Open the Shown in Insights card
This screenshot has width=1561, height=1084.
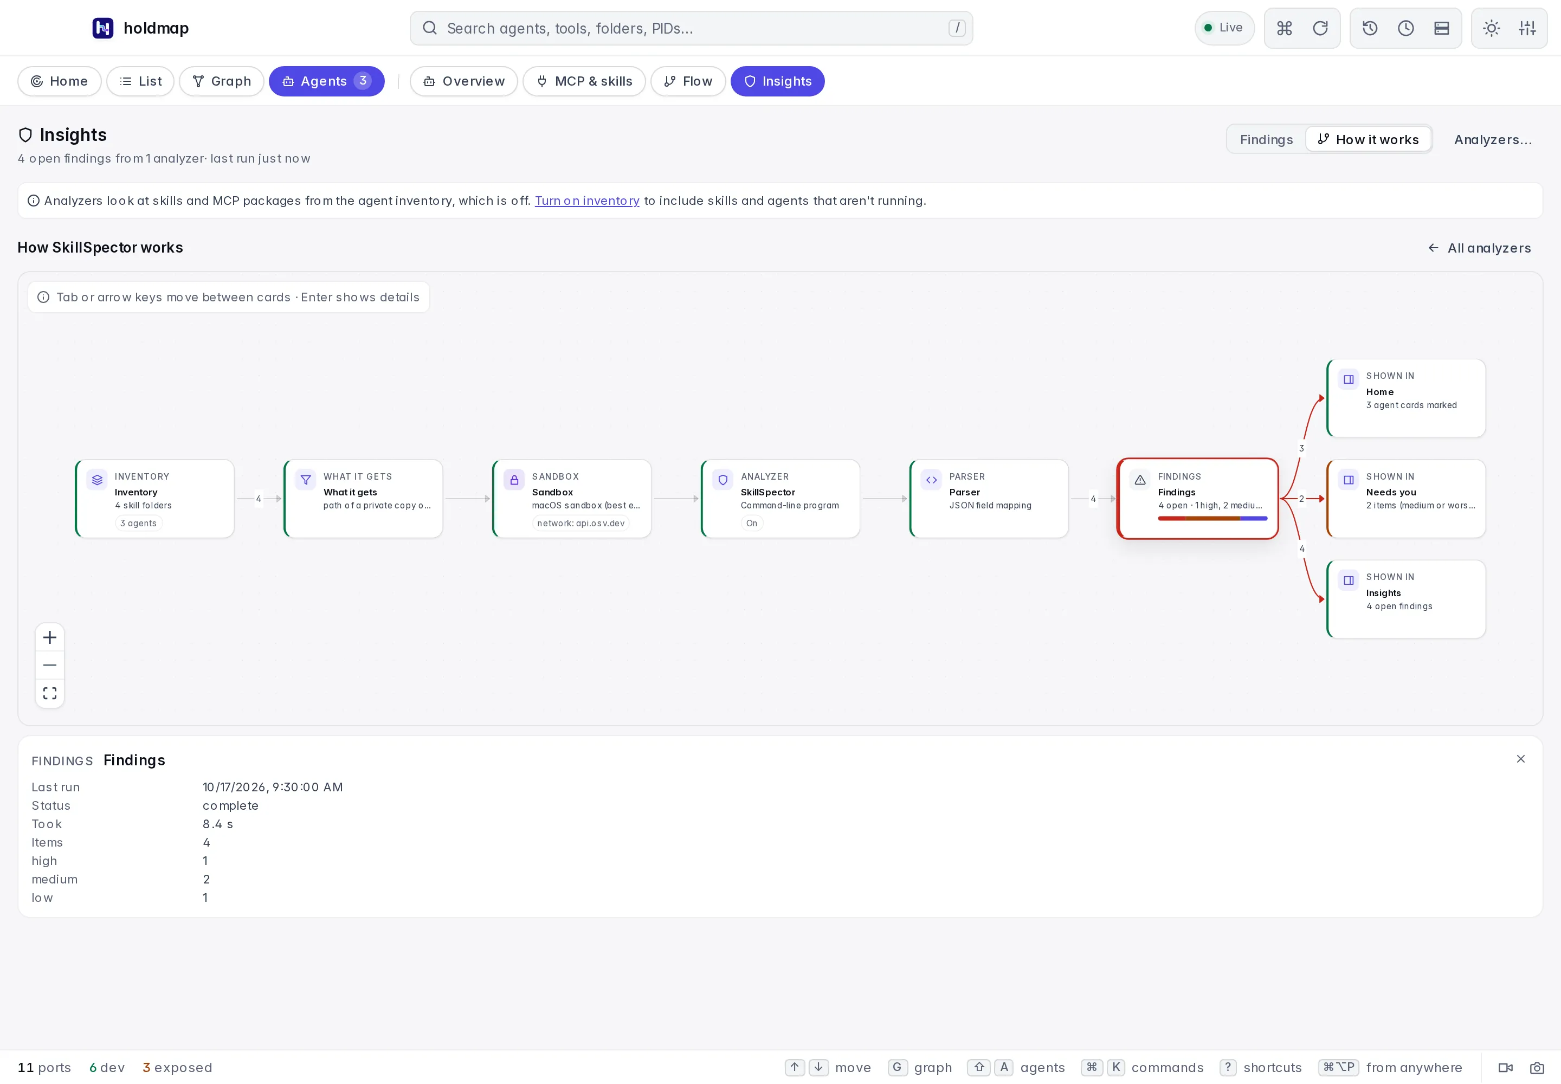pyautogui.click(x=1406, y=599)
